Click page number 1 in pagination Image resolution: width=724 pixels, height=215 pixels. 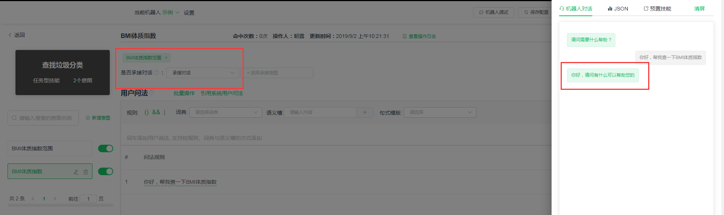[44, 198]
